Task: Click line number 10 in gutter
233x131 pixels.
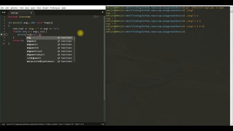Action: pos(4,44)
